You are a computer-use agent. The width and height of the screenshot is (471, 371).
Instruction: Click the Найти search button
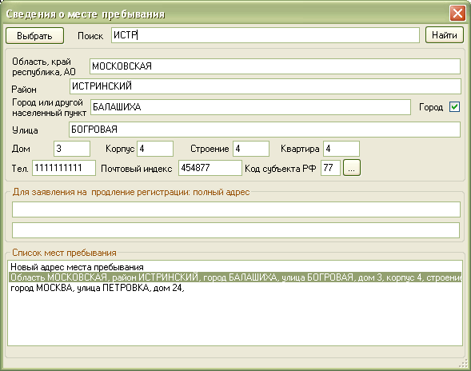point(445,35)
